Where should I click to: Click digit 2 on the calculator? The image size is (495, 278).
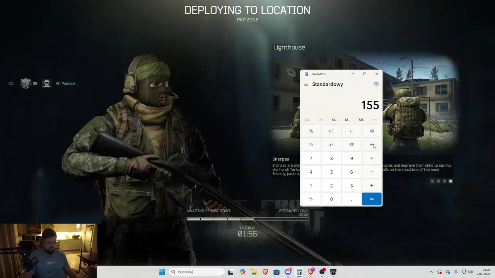pyautogui.click(x=331, y=186)
